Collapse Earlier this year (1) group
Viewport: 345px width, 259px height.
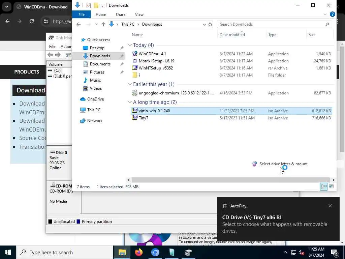pyautogui.click(x=130, y=84)
